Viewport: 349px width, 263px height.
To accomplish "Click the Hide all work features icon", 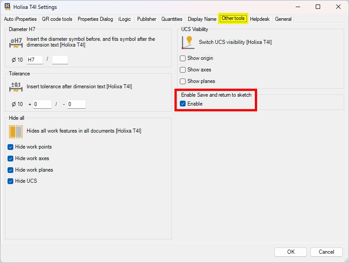I will click(16, 131).
